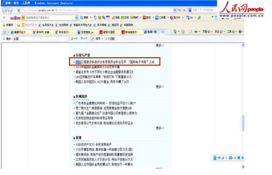Image resolution: width=272 pixels, height=175 pixels.
Task: Click the browser Forward arrow button
Action: [x=10, y=10]
